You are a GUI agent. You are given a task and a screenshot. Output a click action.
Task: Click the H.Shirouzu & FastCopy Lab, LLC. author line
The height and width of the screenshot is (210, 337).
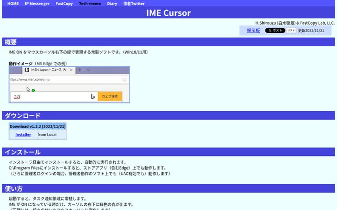295,23
